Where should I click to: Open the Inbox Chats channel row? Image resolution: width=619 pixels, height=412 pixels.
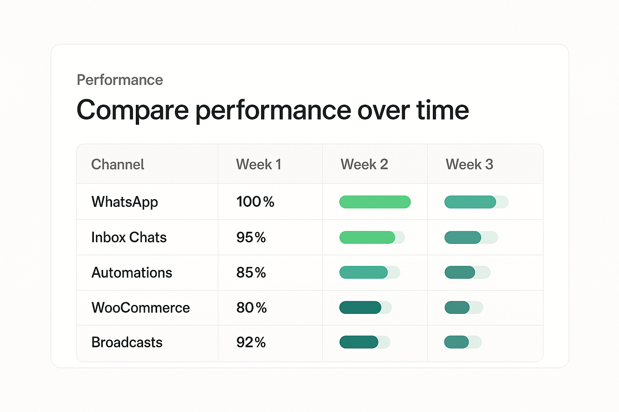pos(129,237)
